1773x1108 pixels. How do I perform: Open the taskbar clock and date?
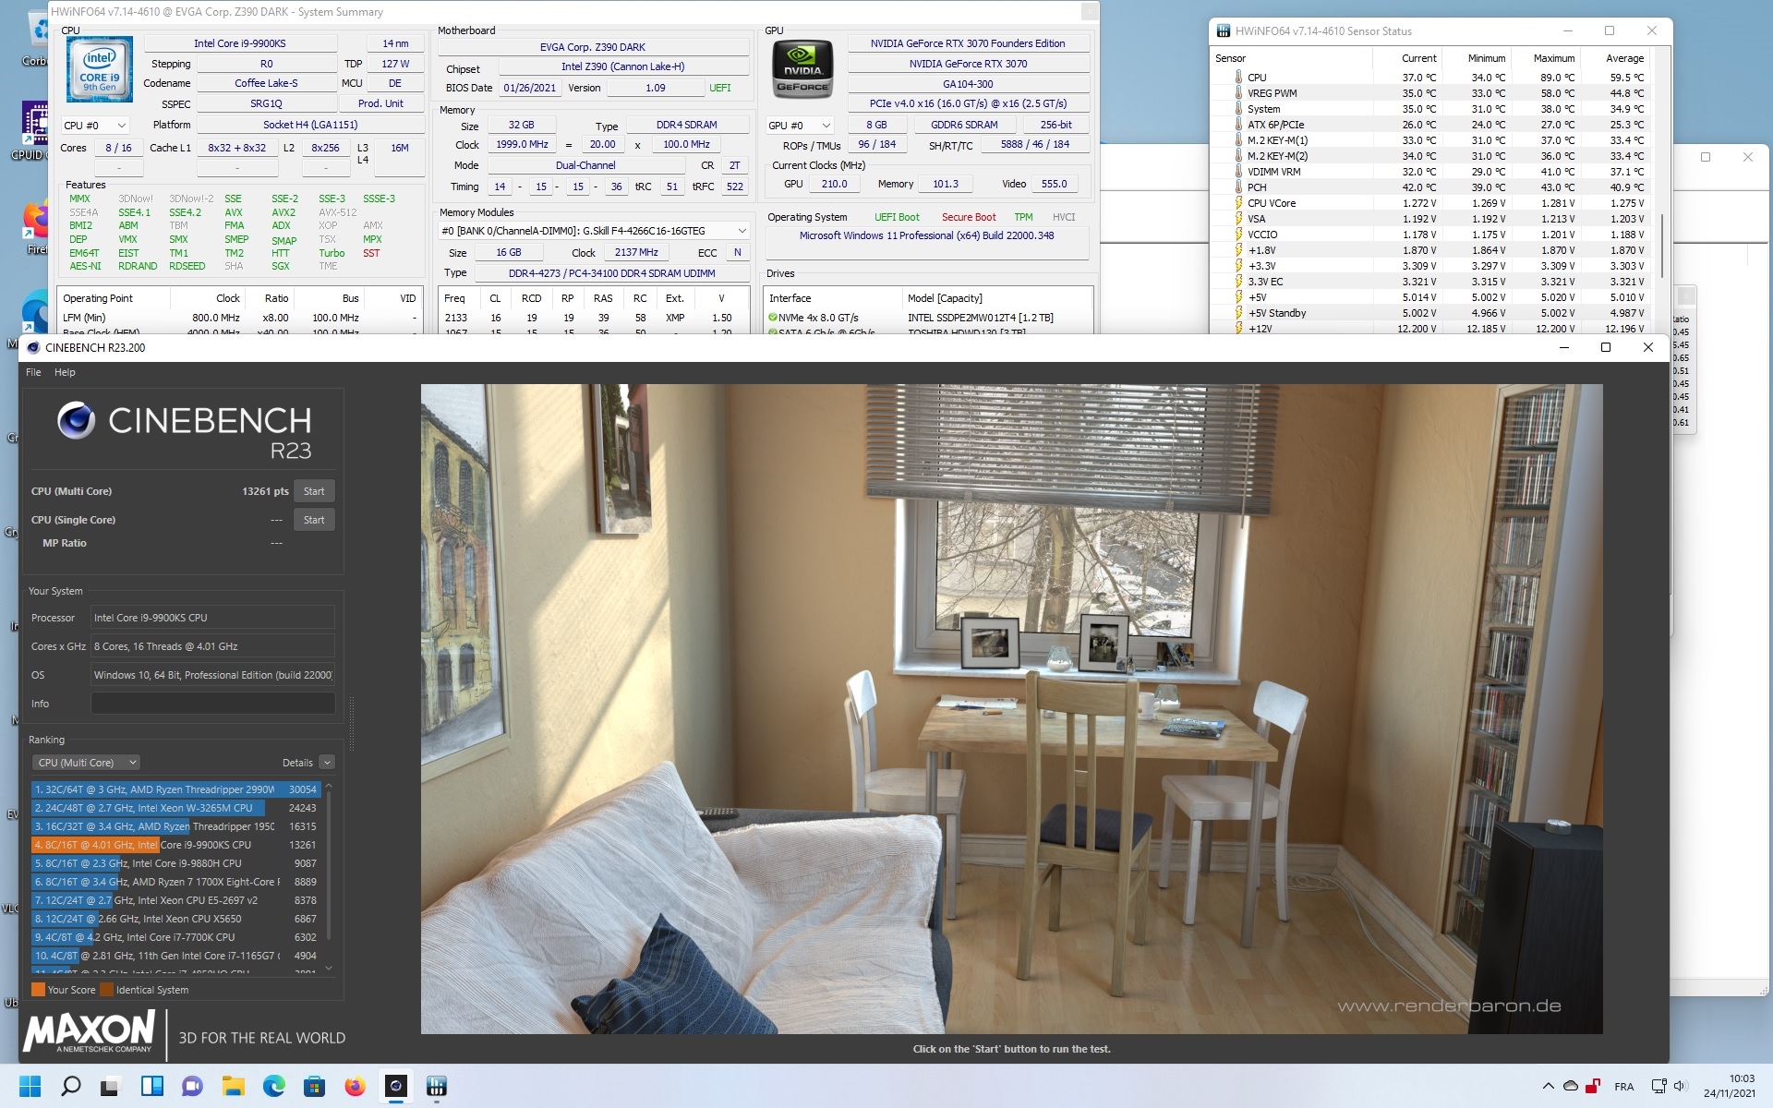click(1730, 1086)
